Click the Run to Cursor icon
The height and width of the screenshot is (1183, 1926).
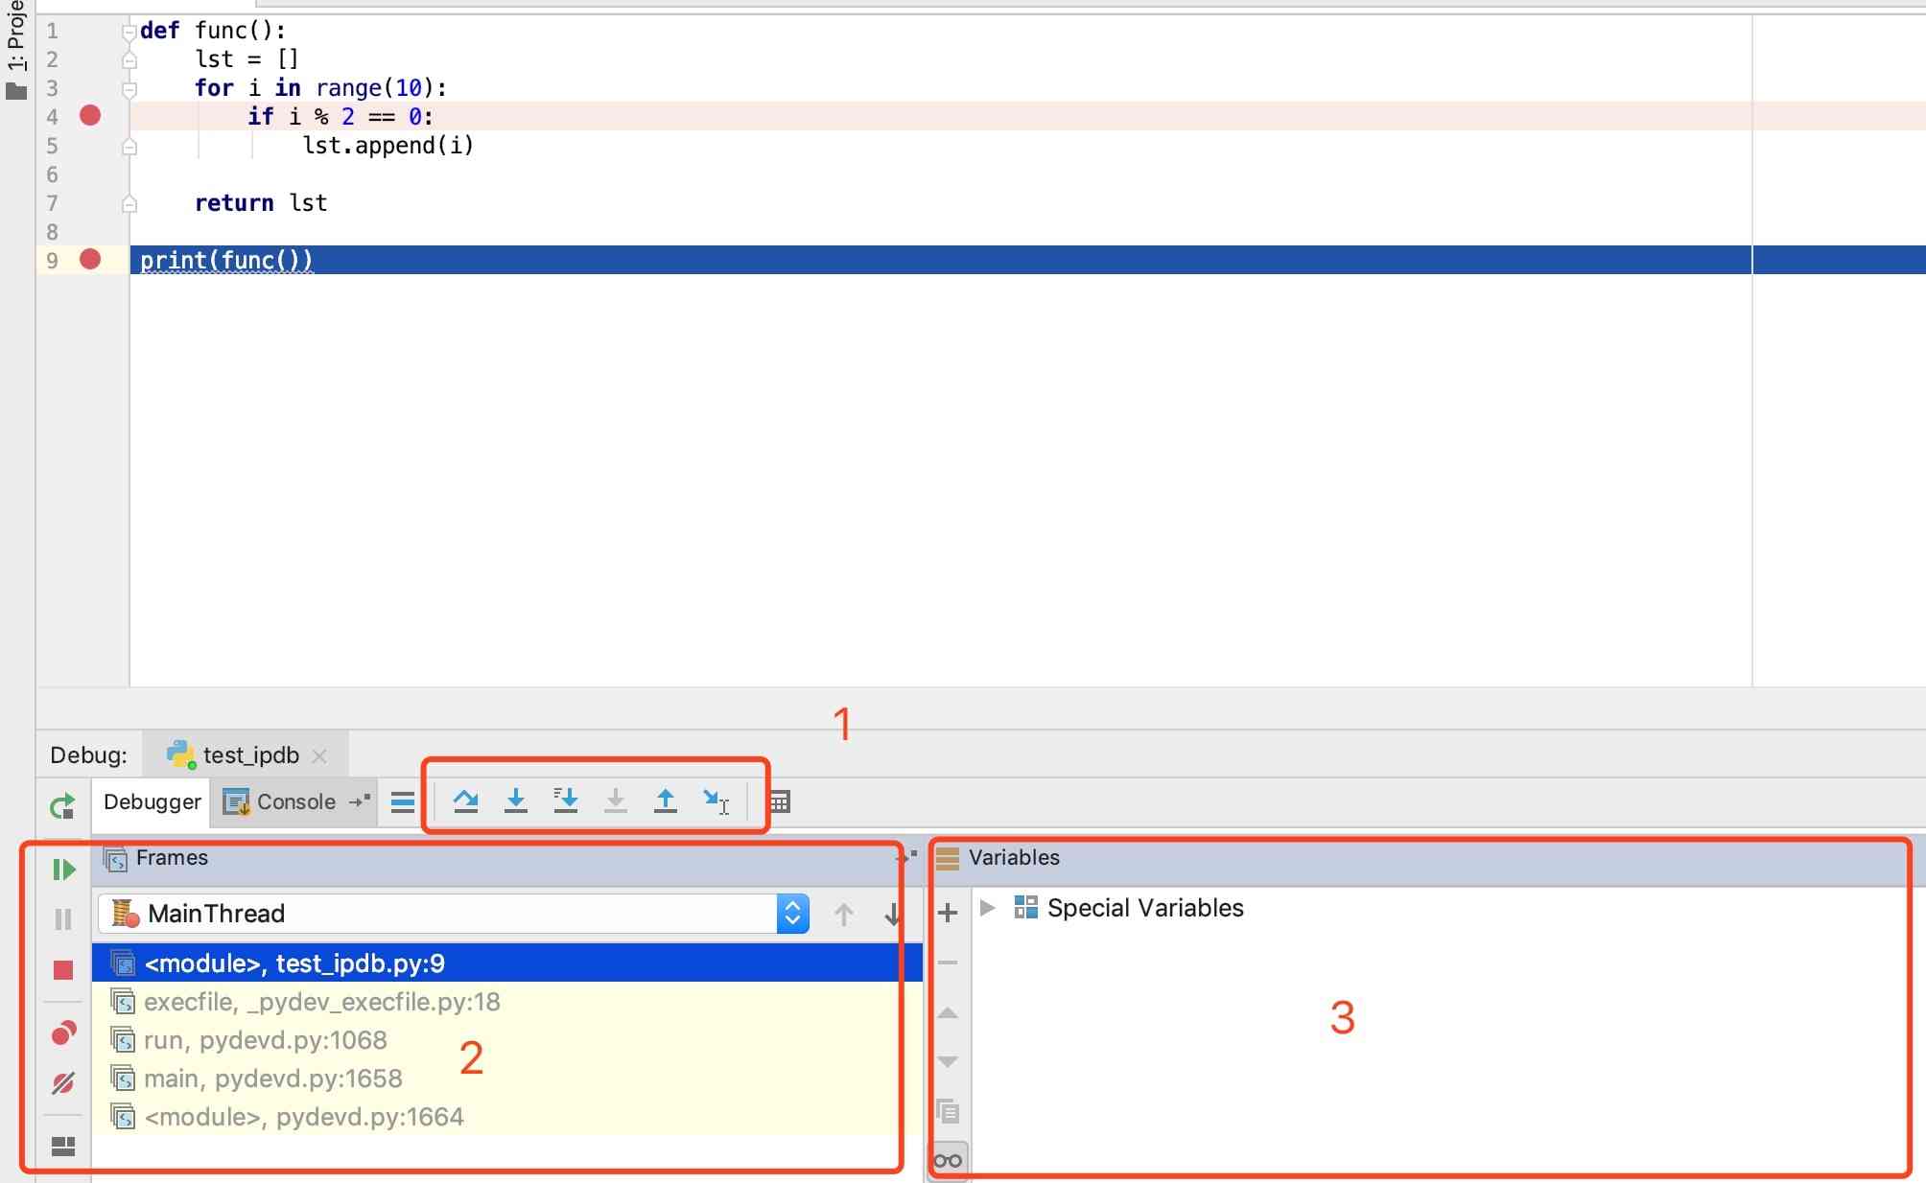716,800
